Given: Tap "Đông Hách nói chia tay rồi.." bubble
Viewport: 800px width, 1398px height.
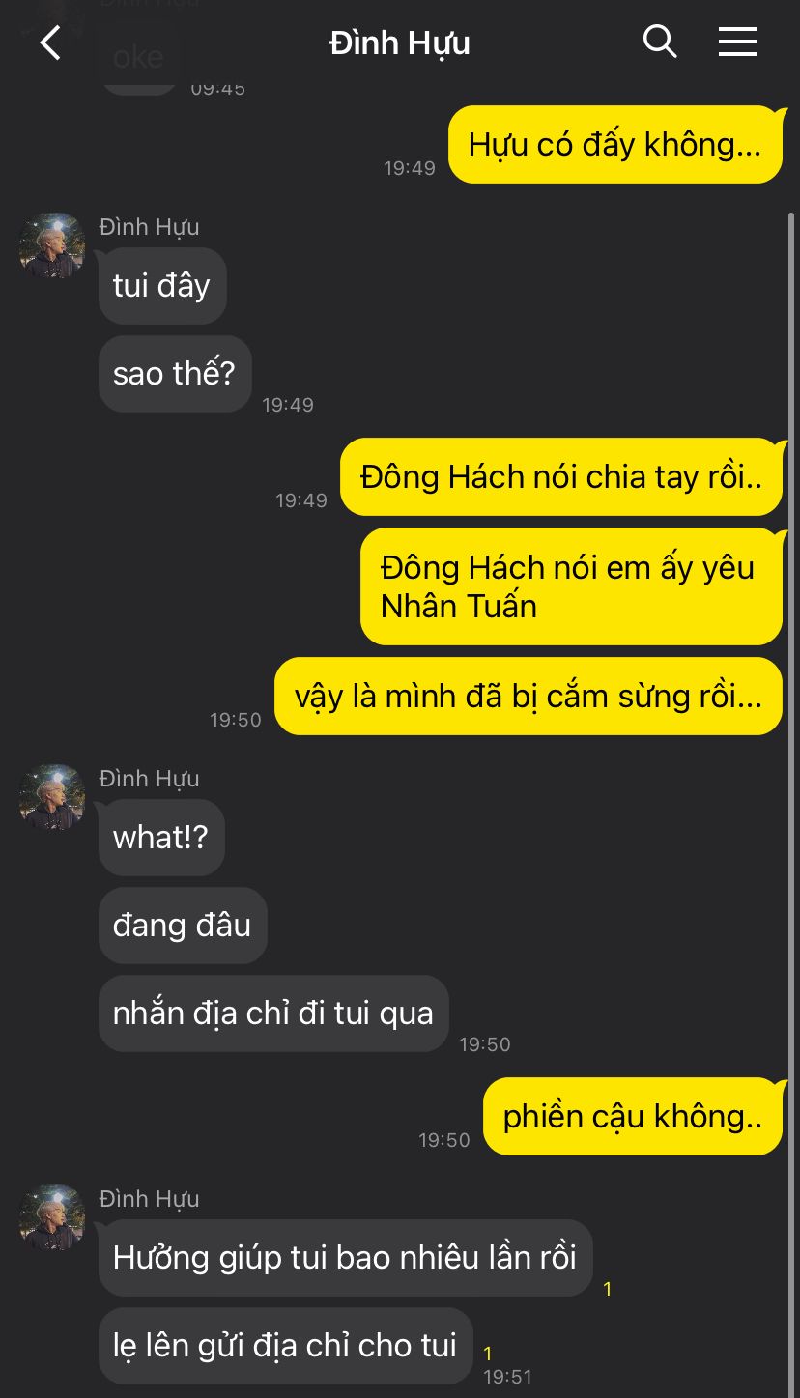Looking at the screenshot, I should coord(561,477).
